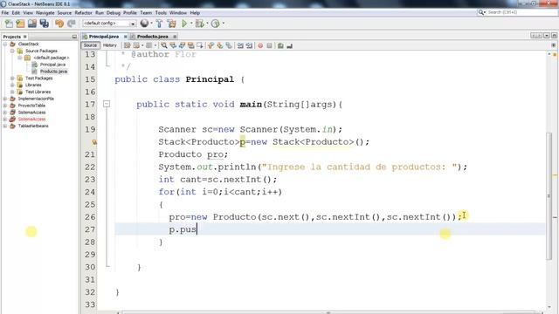The height and width of the screenshot is (314, 559).
Task: Toggle the History editor view button
Action: tap(110, 45)
